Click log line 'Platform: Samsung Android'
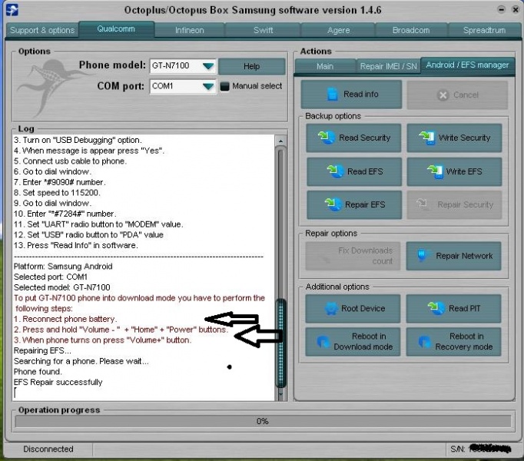The image size is (524, 461). 63,267
